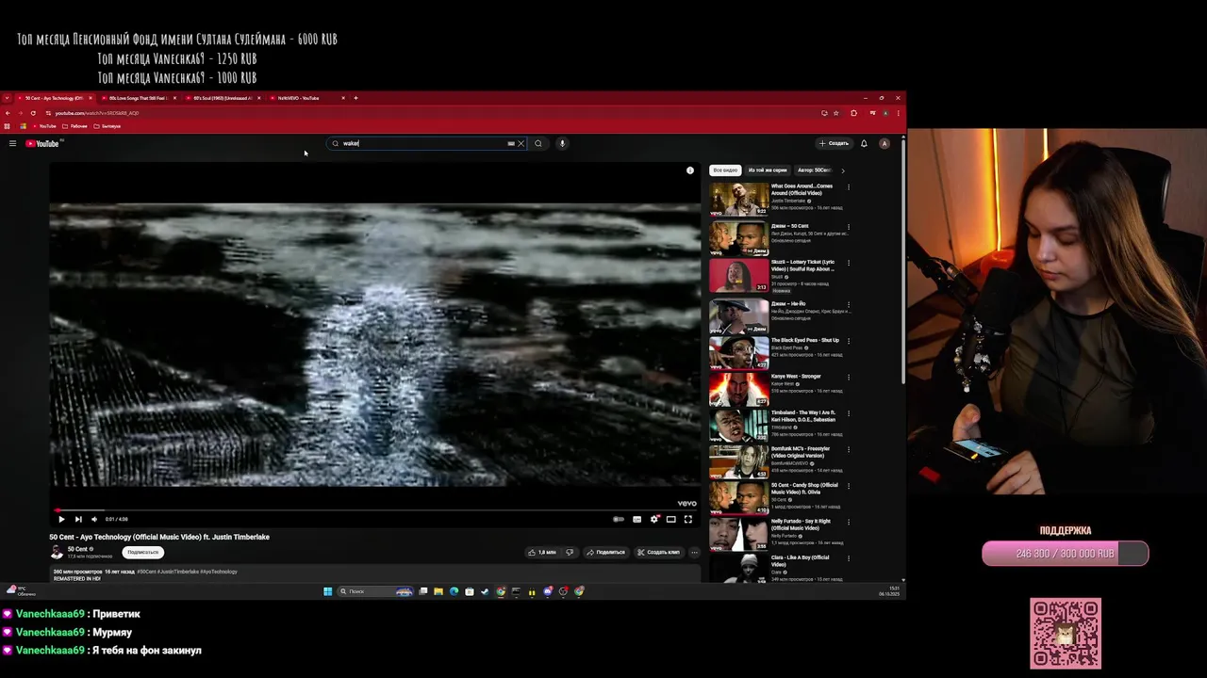Select the Все видео filter chip
The height and width of the screenshot is (678, 1207).
(725, 170)
